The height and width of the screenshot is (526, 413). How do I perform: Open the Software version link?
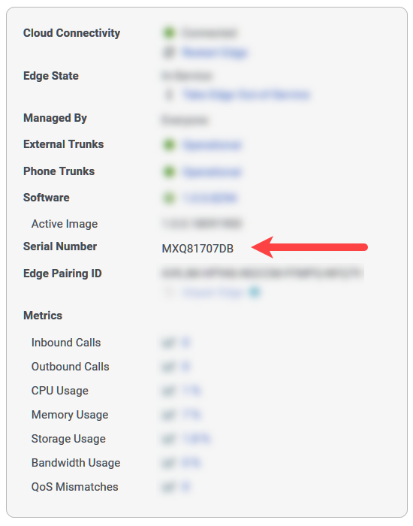pyautogui.click(x=210, y=198)
